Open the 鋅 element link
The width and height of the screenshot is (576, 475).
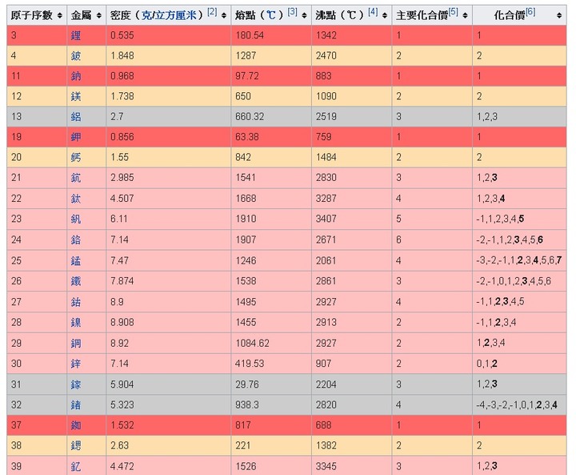[x=76, y=364]
